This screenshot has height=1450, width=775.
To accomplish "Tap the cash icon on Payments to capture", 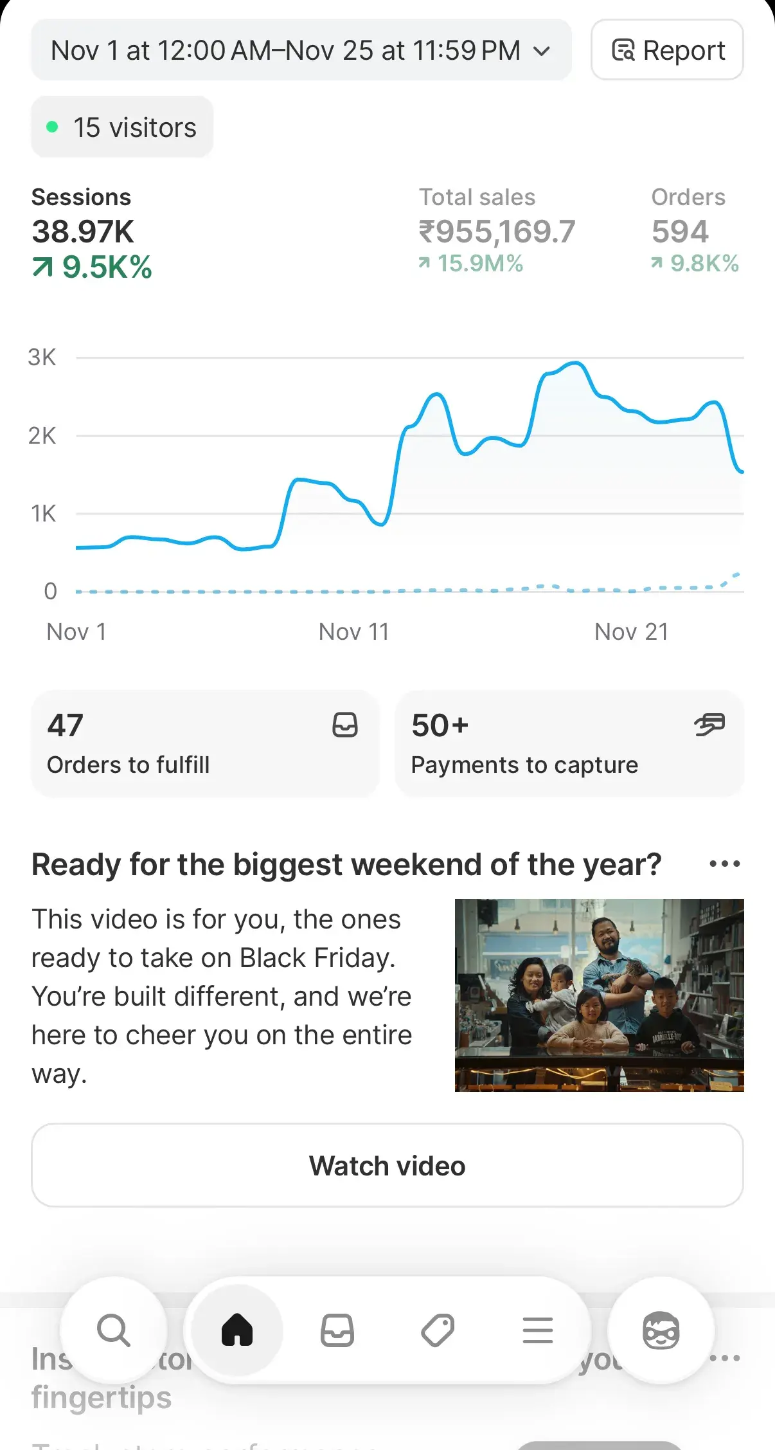I will pos(709,725).
